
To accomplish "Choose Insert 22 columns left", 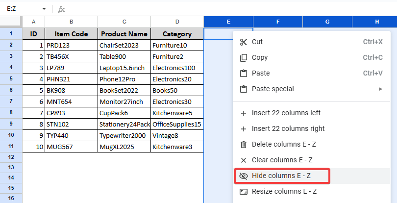I will click(x=286, y=113).
